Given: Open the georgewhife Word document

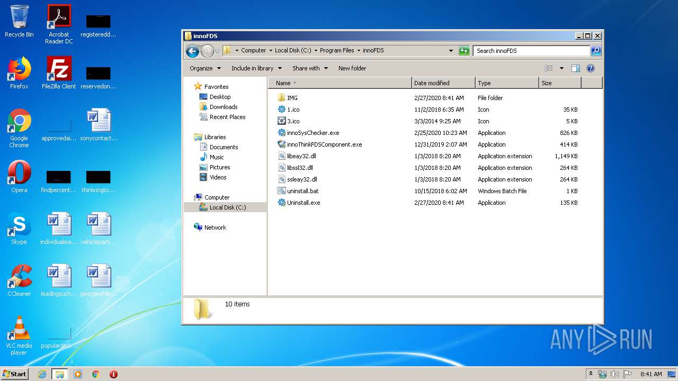Looking at the screenshot, I should pyautogui.click(x=99, y=281).
